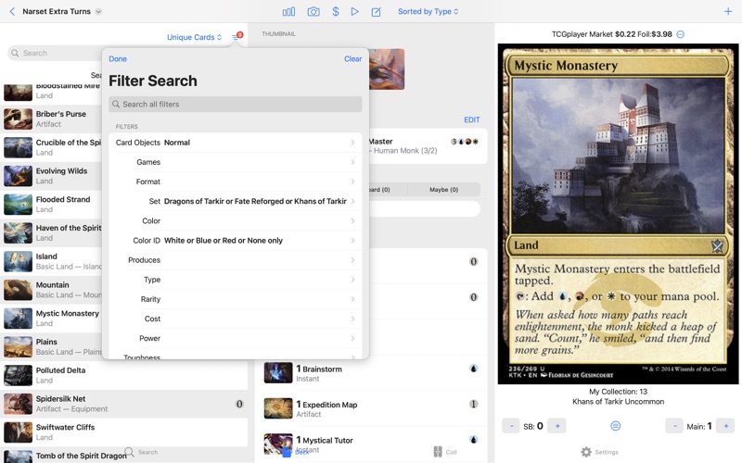
Task: Open the Unique Cards dropdown
Action: pos(194,37)
